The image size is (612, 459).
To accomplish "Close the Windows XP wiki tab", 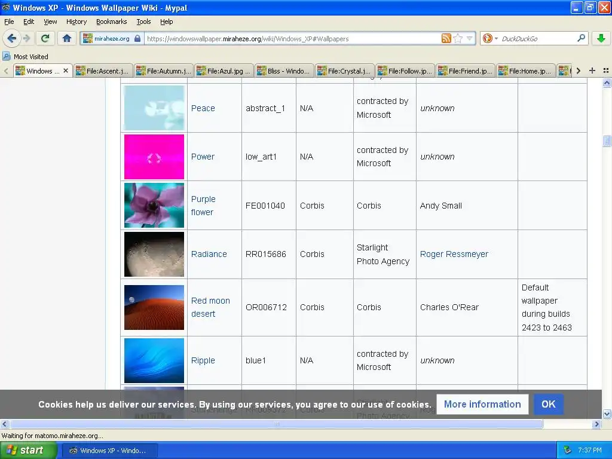I will pos(66,71).
